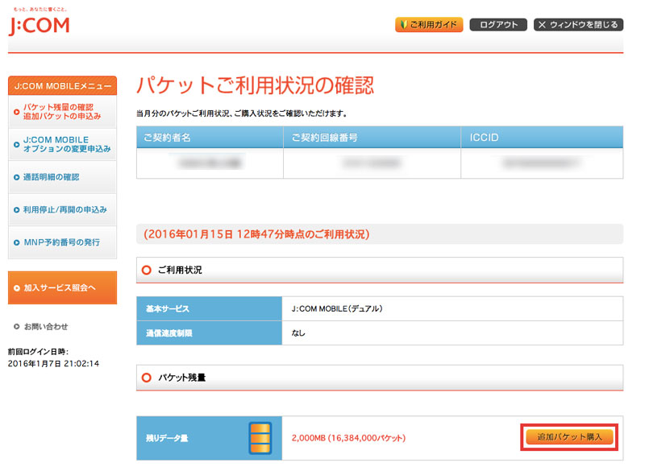This screenshot has width=645, height=475.
Task: Click the bullet icon beside 利用停止/再開の申込み
Action: click(16, 210)
